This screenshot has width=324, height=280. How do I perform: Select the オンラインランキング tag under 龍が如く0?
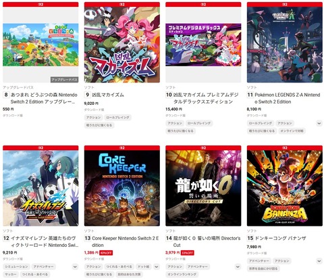(x=182, y=275)
